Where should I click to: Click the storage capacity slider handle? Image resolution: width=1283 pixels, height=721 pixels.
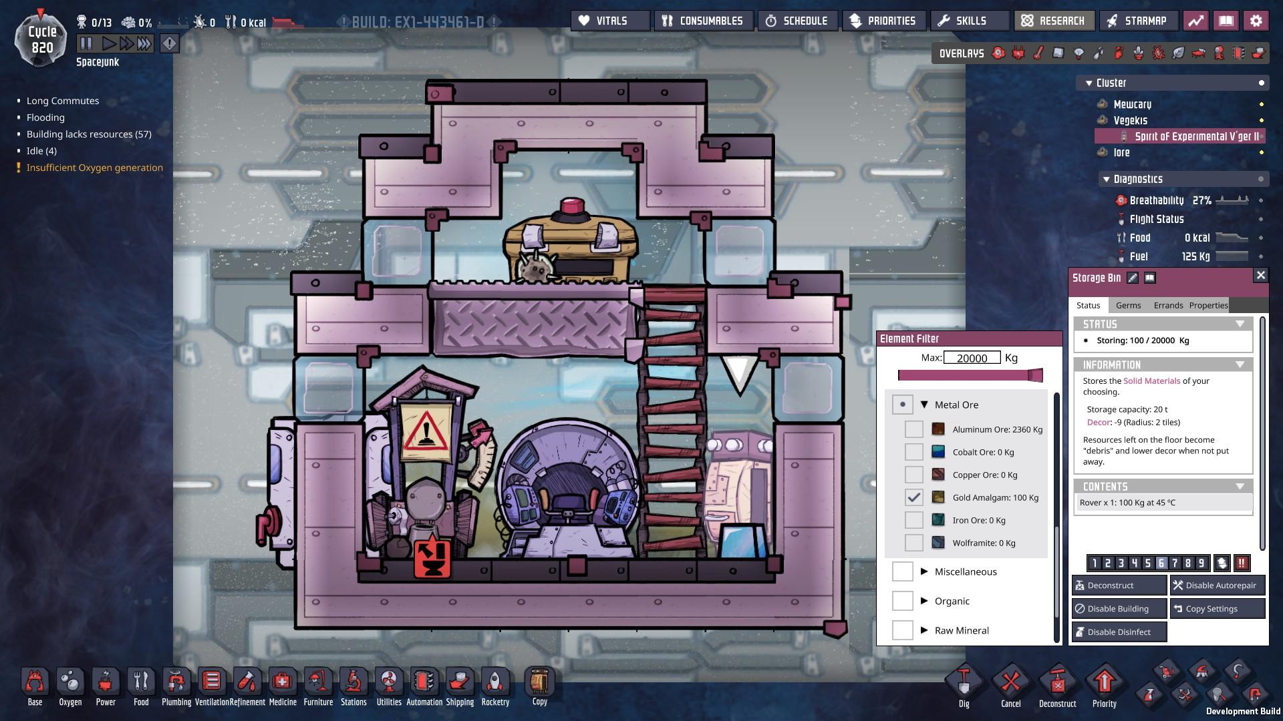[x=1035, y=375]
